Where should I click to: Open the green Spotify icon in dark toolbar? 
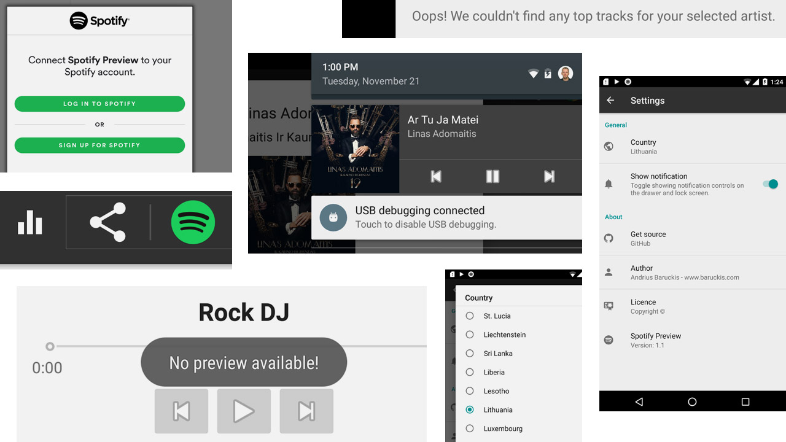193,222
